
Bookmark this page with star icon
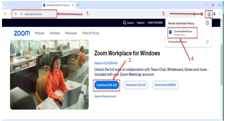point(194,14)
